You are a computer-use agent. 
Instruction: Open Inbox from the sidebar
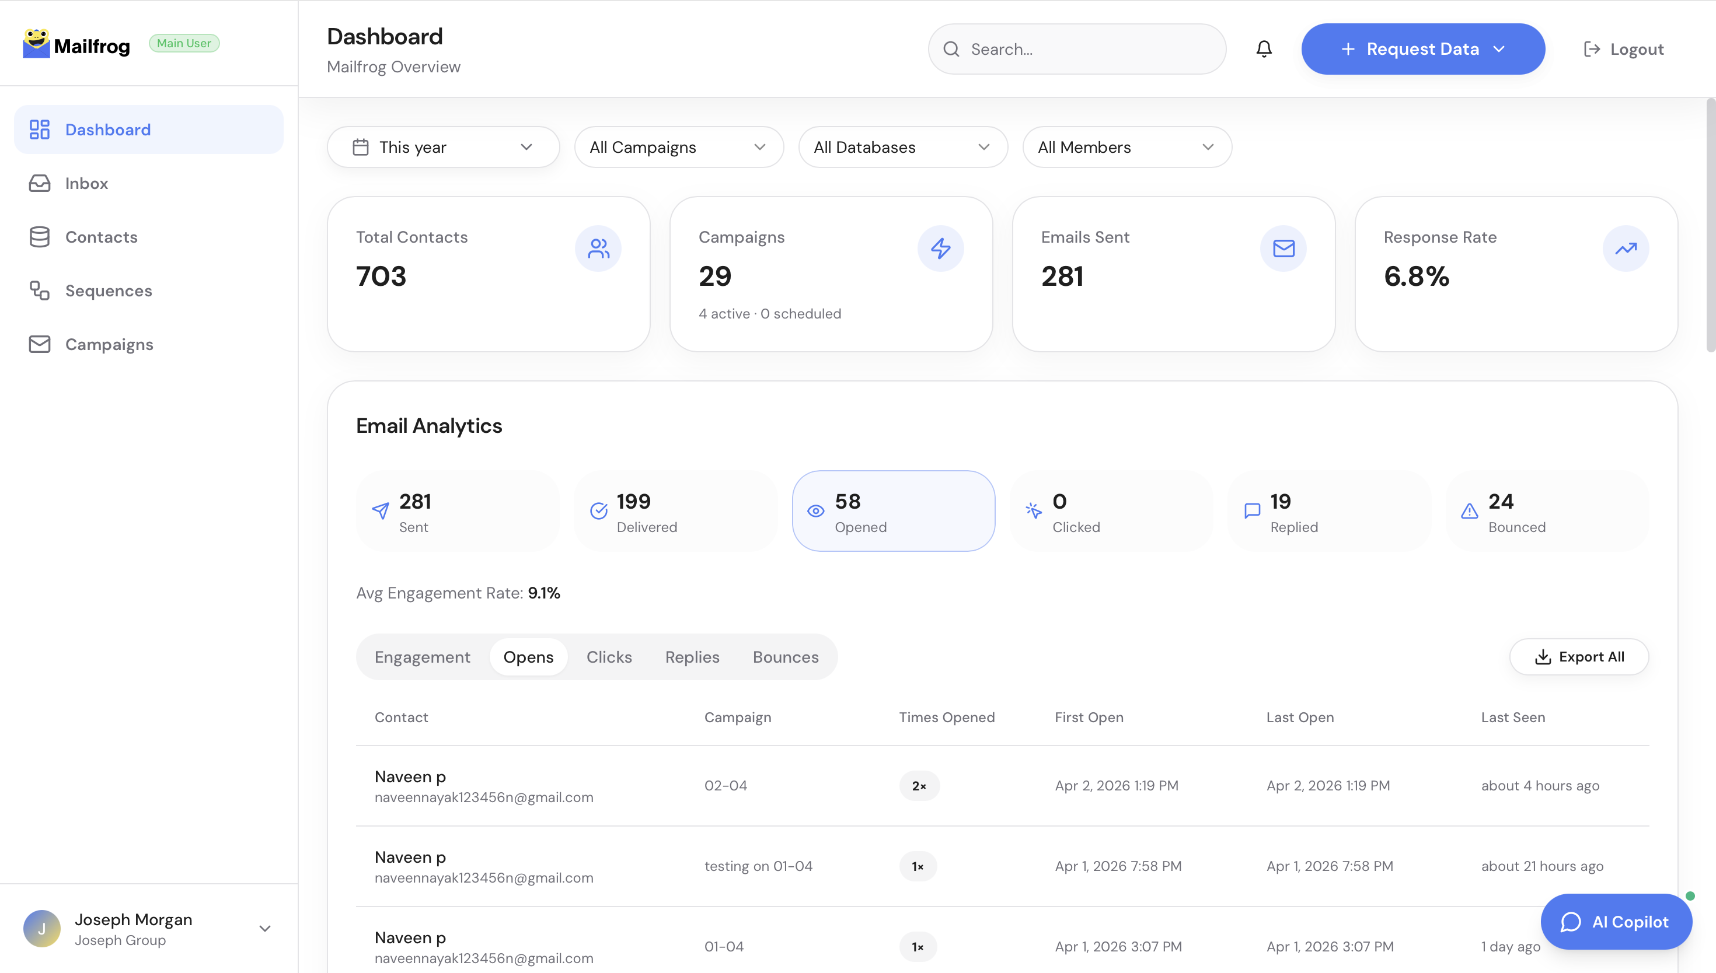click(x=86, y=183)
